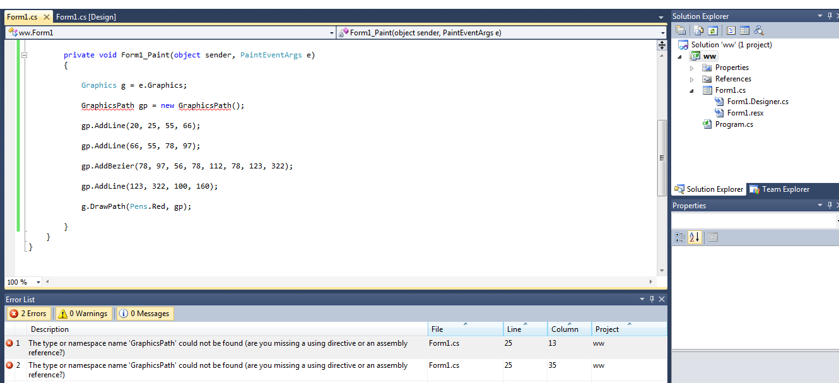The width and height of the screenshot is (839, 383).
Task: Switch to the Solution Explorer bottom tab
Action: (709, 189)
